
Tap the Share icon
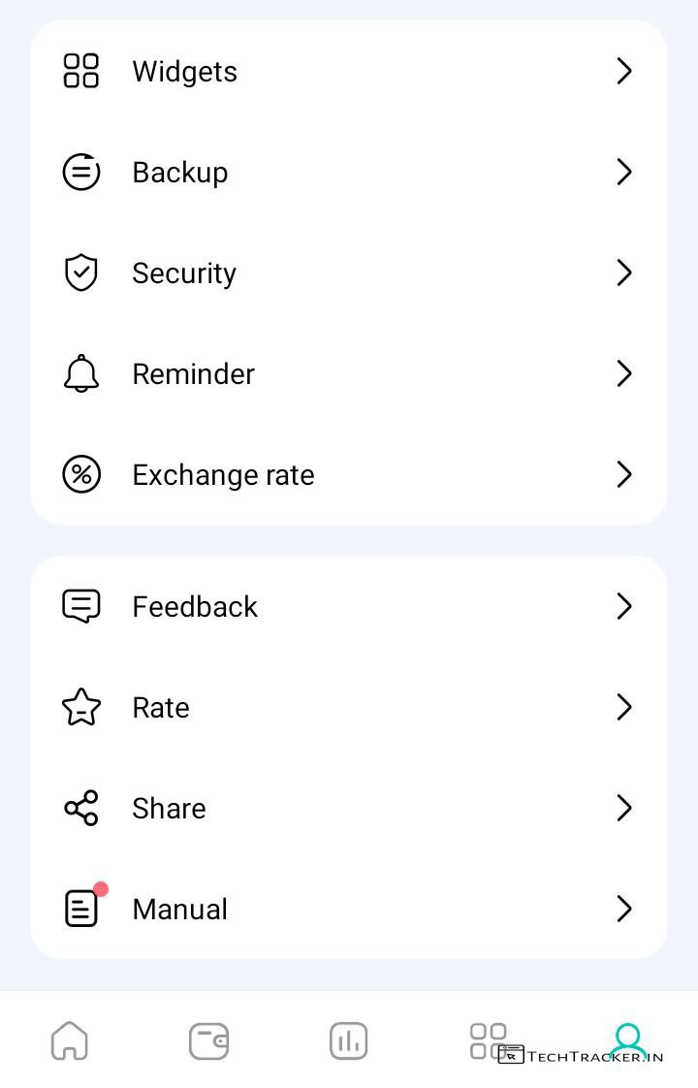point(81,808)
